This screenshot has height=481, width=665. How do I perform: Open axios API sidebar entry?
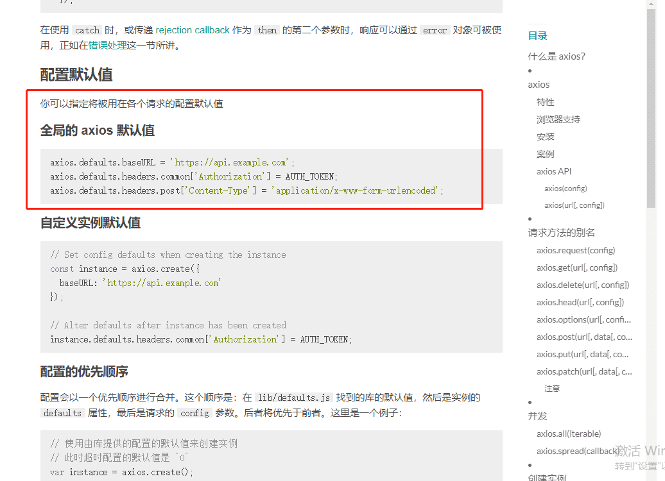pyautogui.click(x=554, y=171)
